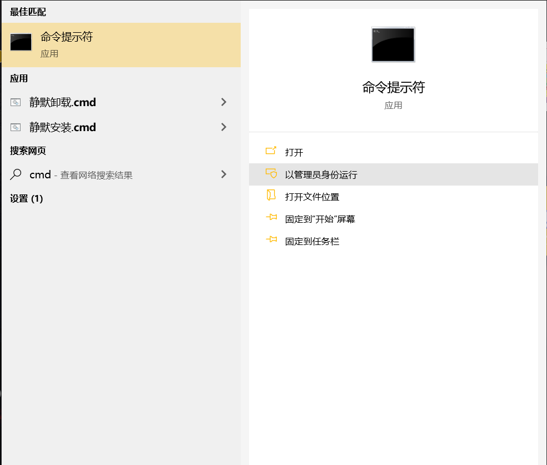Expand arrow for cmd web search
This screenshot has height=465, width=547.
coord(224,174)
